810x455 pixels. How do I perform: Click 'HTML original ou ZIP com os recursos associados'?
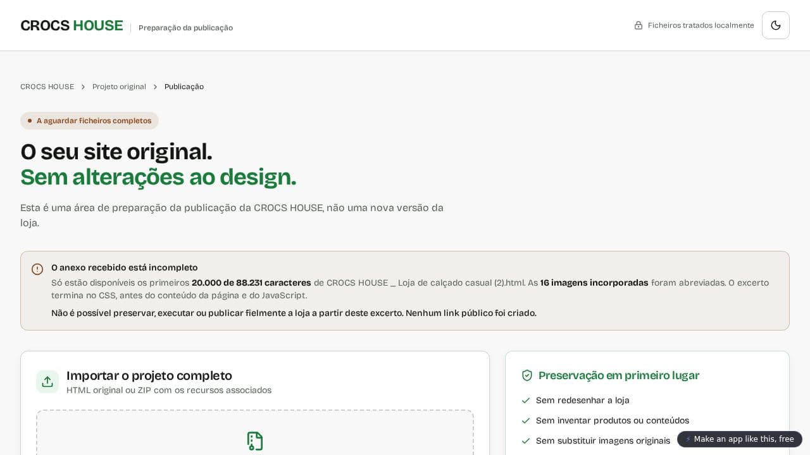(169, 390)
